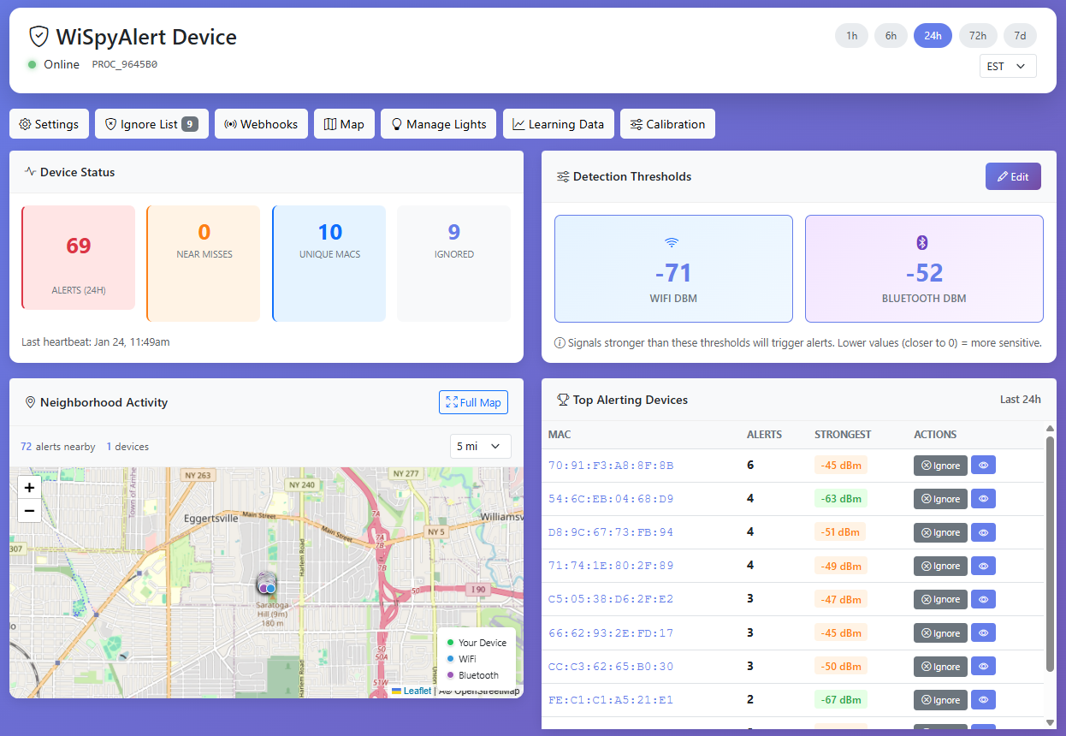Open Manage Lights

(438, 123)
